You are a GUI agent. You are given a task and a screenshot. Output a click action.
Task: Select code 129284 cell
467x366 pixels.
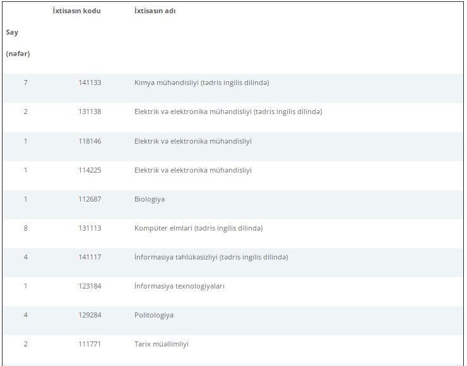(90, 315)
